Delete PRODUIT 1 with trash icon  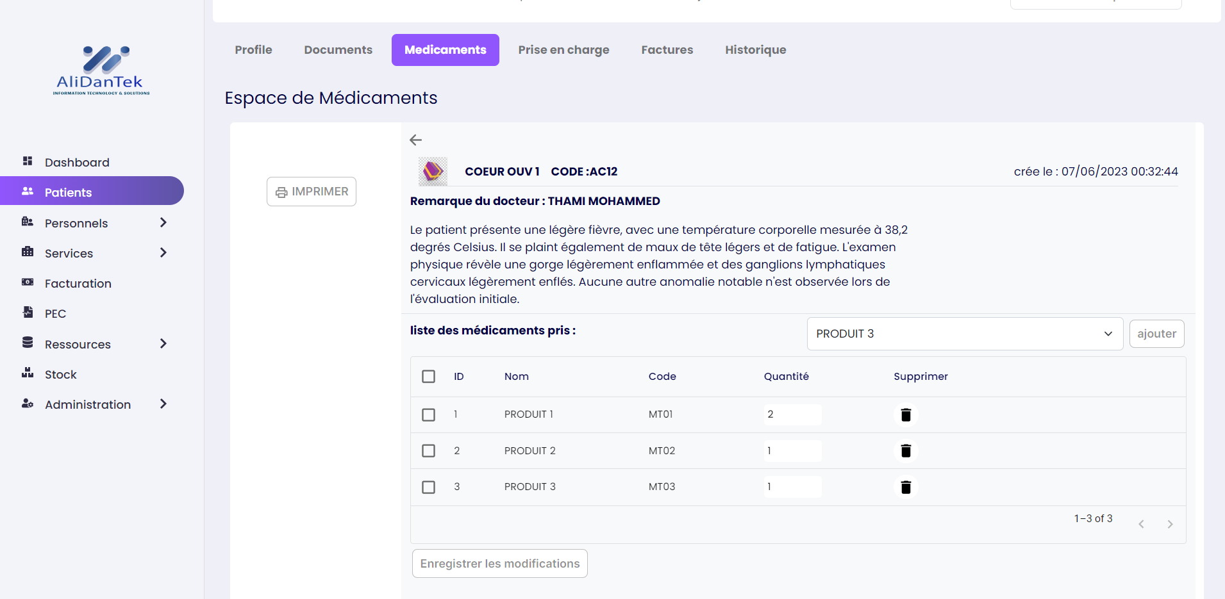pos(905,414)
